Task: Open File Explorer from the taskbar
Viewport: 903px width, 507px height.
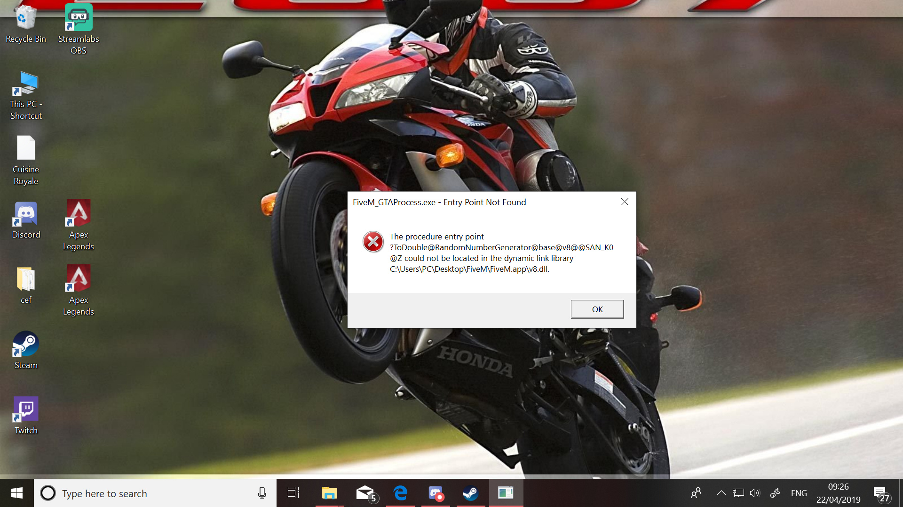Action: click(329, 493)
